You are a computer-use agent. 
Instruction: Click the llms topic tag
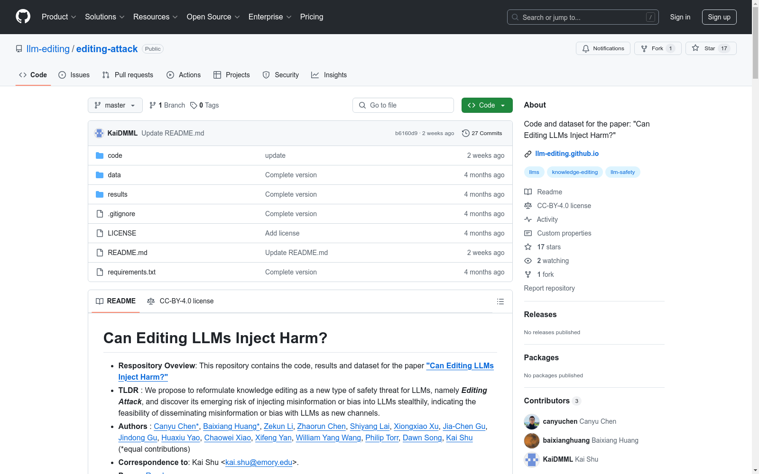point(534,172)
